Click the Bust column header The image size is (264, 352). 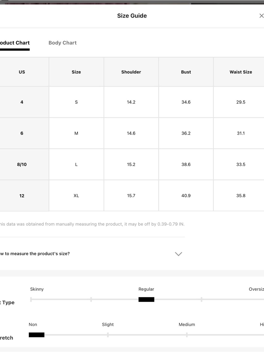pos(186,72)
